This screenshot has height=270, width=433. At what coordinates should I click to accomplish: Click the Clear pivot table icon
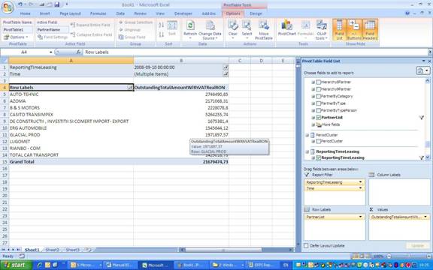coord(233,28)
